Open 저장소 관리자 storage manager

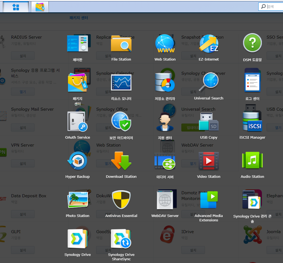click(165, 82)
